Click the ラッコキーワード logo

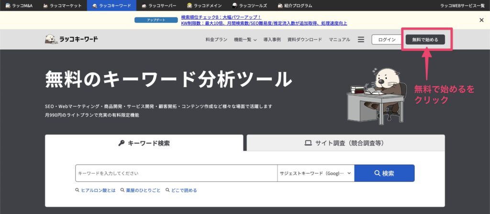(71, 39)
